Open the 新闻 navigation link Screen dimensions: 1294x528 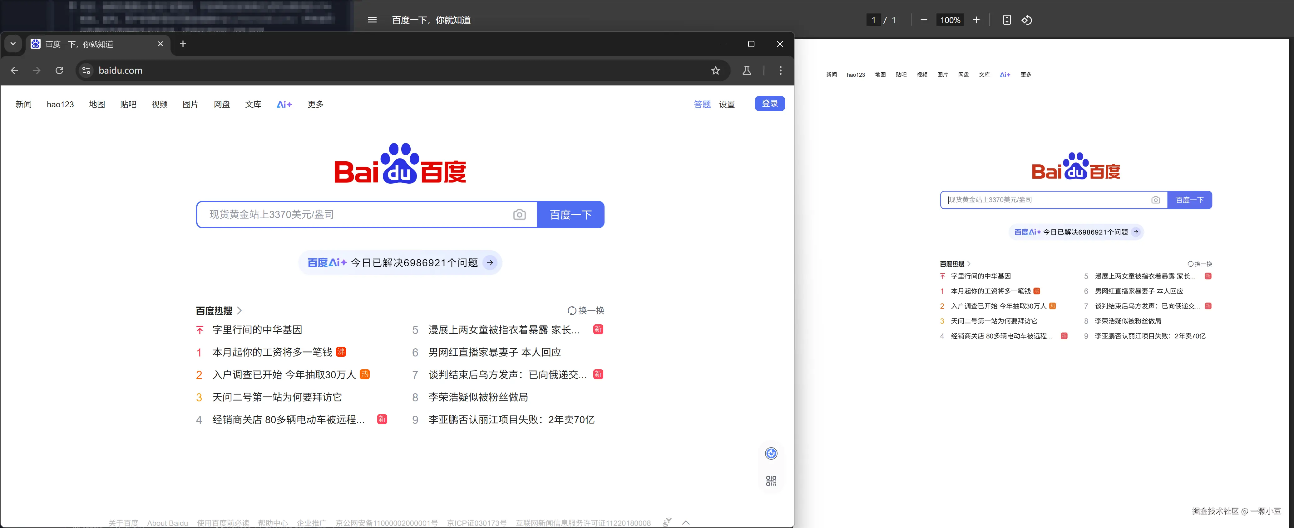click(24, 104)
